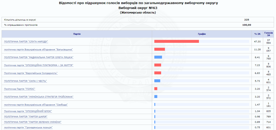
Task: Click the "% ЗА" column header
Action: tap(257, 34)
